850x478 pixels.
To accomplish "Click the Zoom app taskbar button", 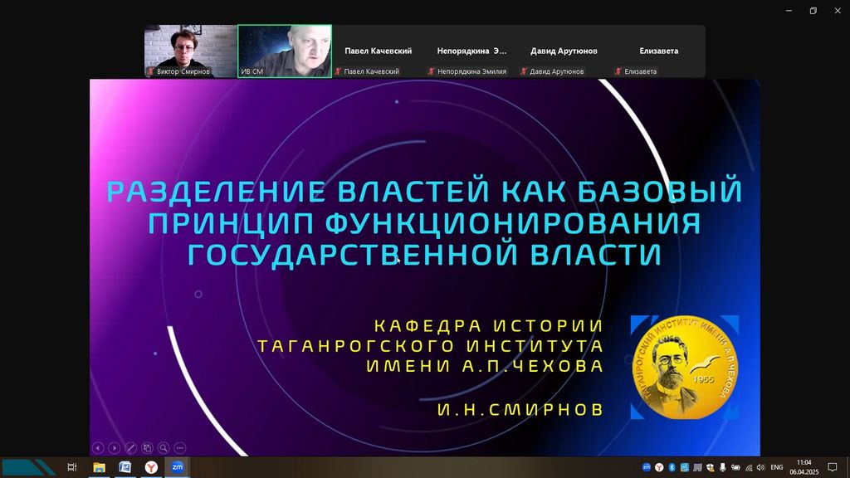I will [x=177, y=467].
